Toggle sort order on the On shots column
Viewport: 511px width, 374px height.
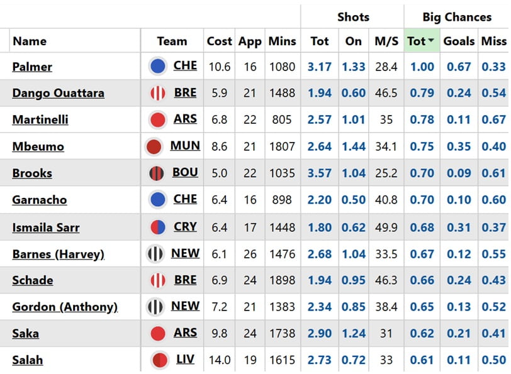coord(353,41)
